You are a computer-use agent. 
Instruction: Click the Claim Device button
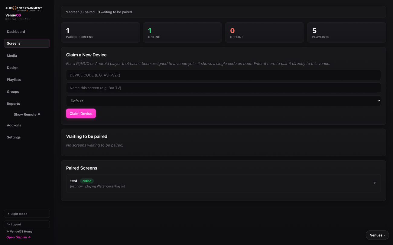click(x=81, y=114)
